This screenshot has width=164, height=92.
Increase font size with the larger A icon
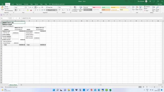30,7
